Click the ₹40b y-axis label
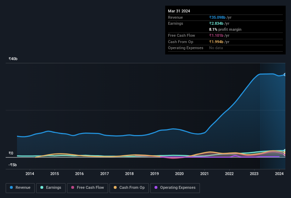Image resolution: width=291 pixels, height=198 pixels. [x=13, y=59]
